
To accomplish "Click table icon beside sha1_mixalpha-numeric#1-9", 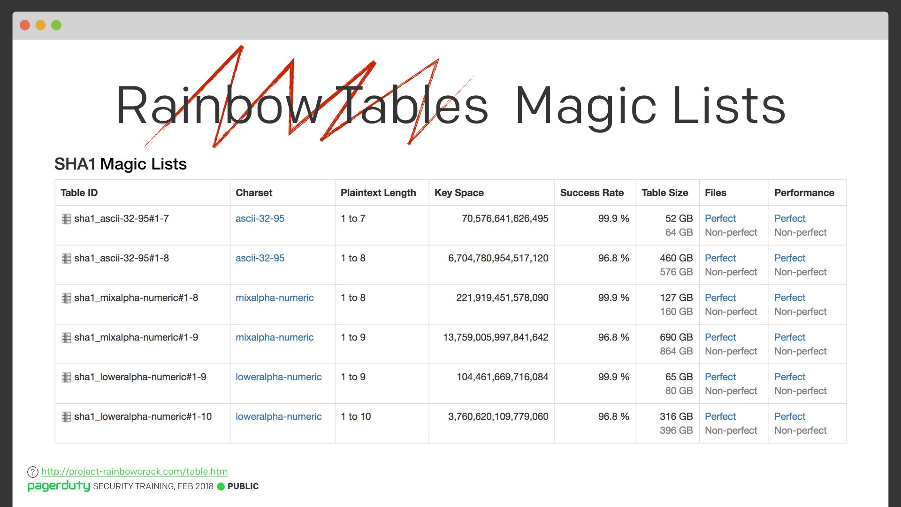I will click(x=66, y=338).
